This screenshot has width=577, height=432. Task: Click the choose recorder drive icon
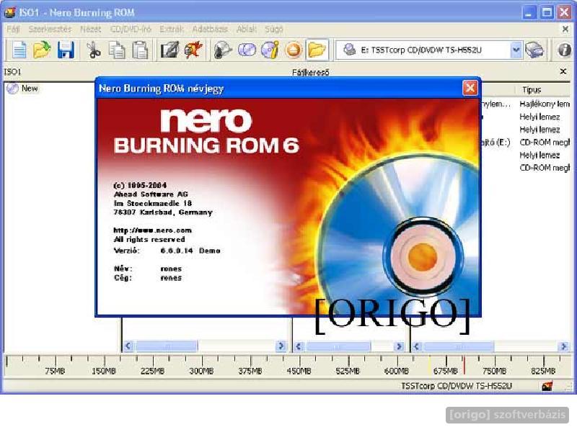click(534, 50)
